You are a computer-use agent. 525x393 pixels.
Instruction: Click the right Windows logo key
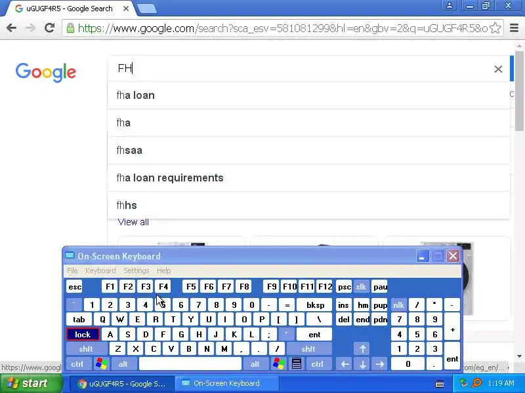click(278, 364)
